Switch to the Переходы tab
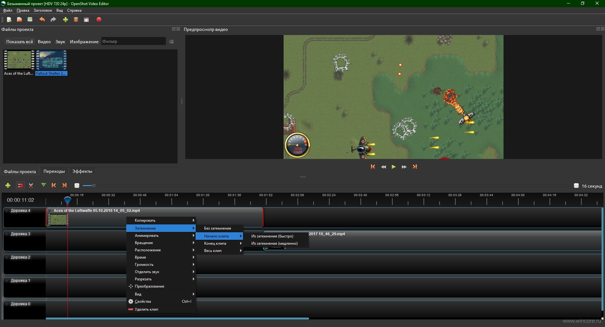Viewport: 605px width, 327px height. (54, 171)
